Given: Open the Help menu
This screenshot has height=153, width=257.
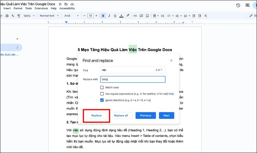Looking at the screenshot, I should click(54, 8).
